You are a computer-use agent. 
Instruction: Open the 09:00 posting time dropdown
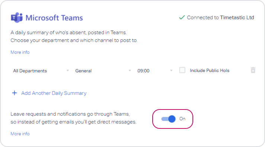coord(155,71)
